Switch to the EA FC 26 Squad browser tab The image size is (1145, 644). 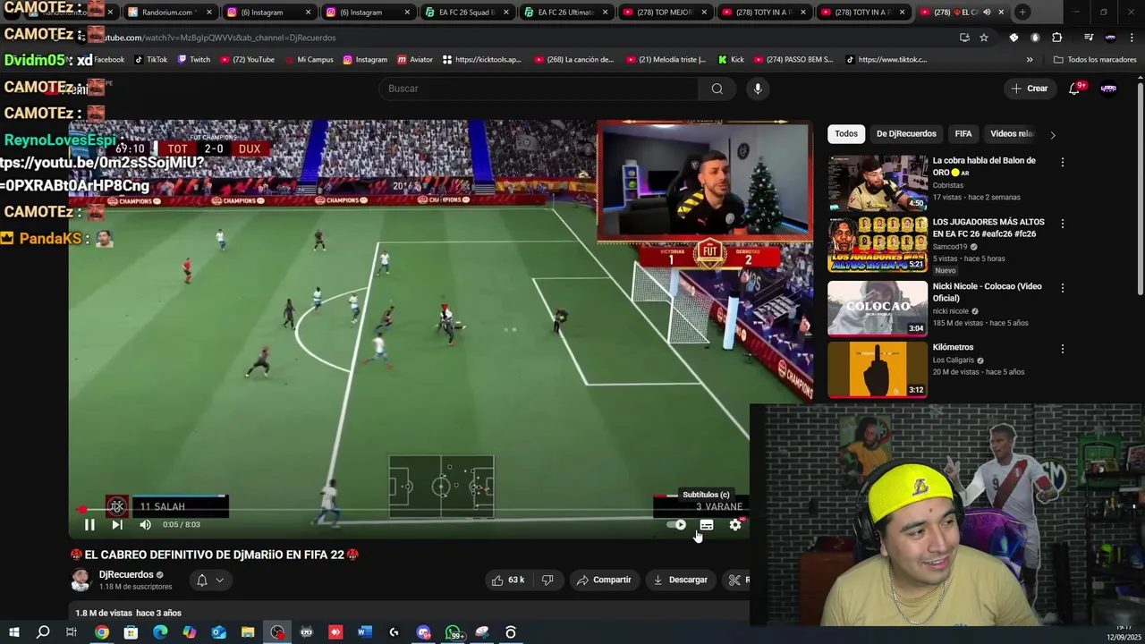click(465, 13)
